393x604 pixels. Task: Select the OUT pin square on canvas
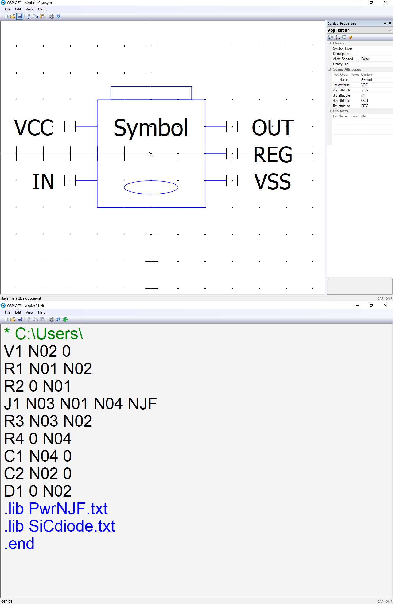[x=232, y=127]
